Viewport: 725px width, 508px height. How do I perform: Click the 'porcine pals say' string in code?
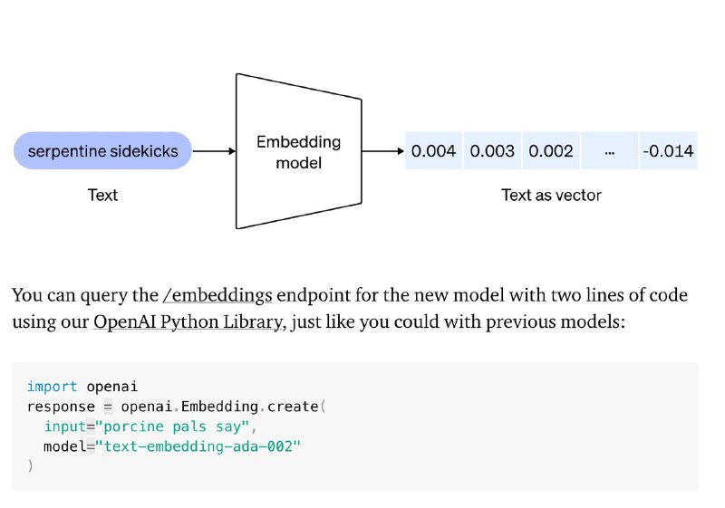coord(172,427)
